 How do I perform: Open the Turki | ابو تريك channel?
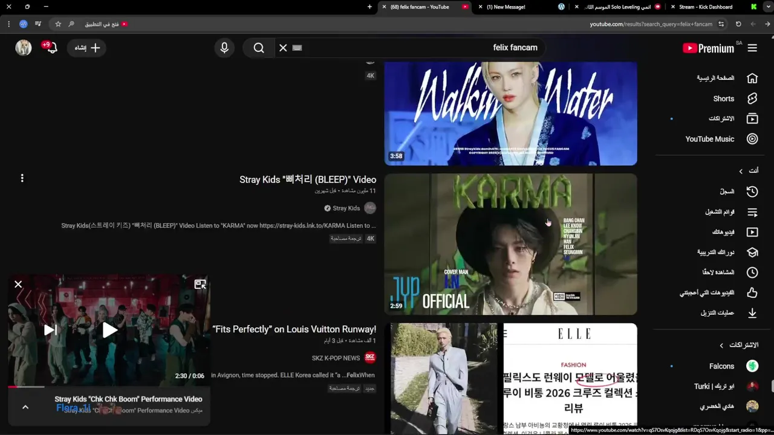coord(726,386)
